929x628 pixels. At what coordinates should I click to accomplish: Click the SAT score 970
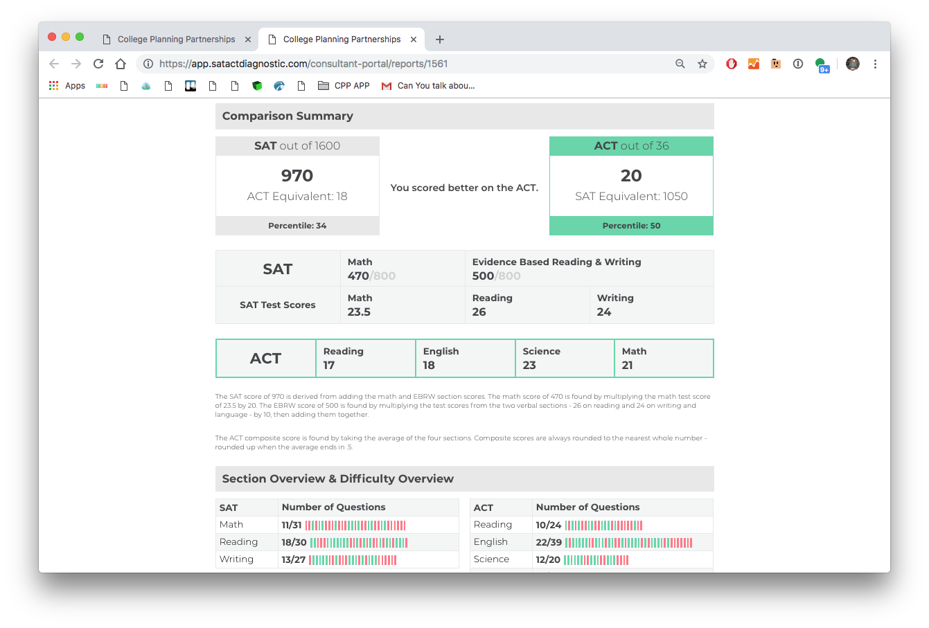point(297,176)
